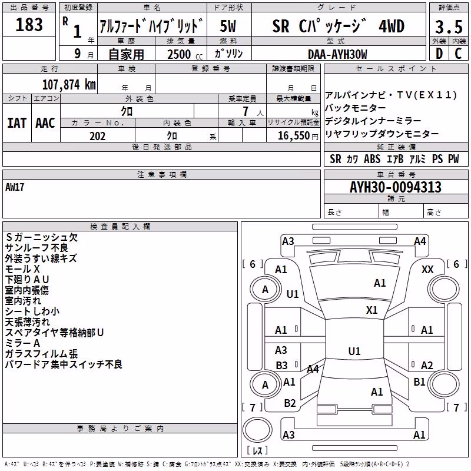Click the note シートしわ小
The width and height of the screenshot is (471, 471).
(32, 311)
